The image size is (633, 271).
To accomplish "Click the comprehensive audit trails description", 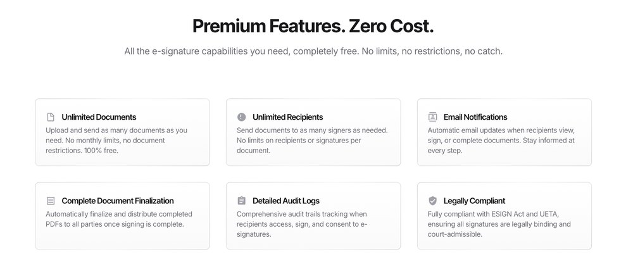I will click(302, 224).
